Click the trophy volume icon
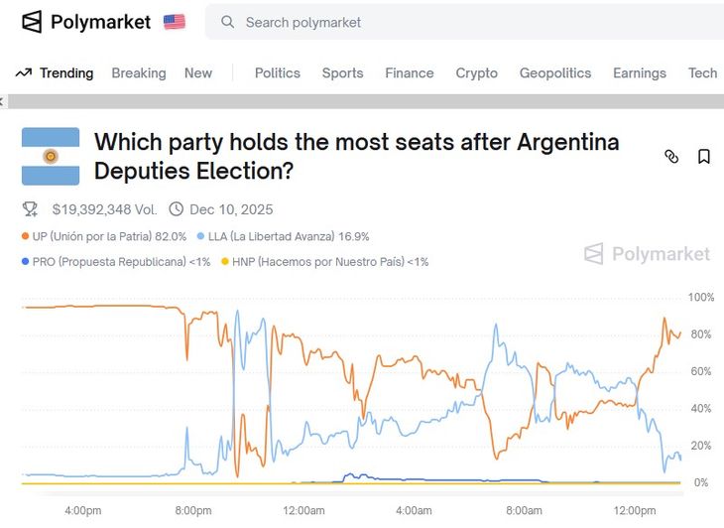The width and height of the screenshot is (724, 528). [x=31, y=209]
